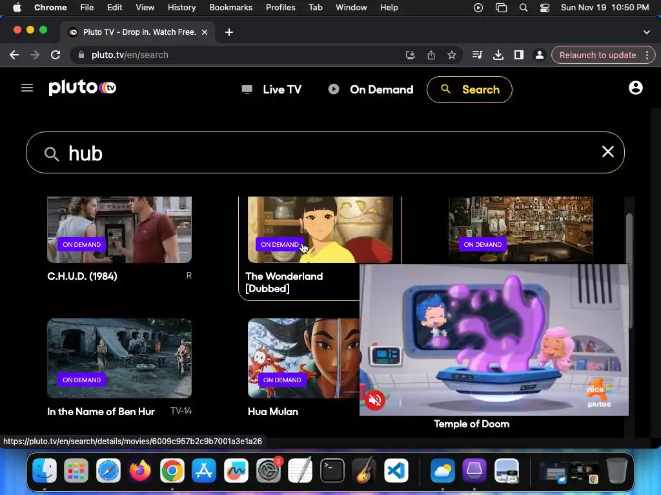
Task: Open Terminal from the Dock
Action: pos(332,470)
